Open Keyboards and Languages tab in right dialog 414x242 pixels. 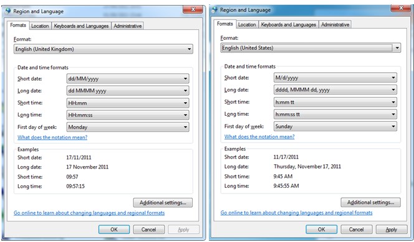pyautogui.click(x=288, y=24)
